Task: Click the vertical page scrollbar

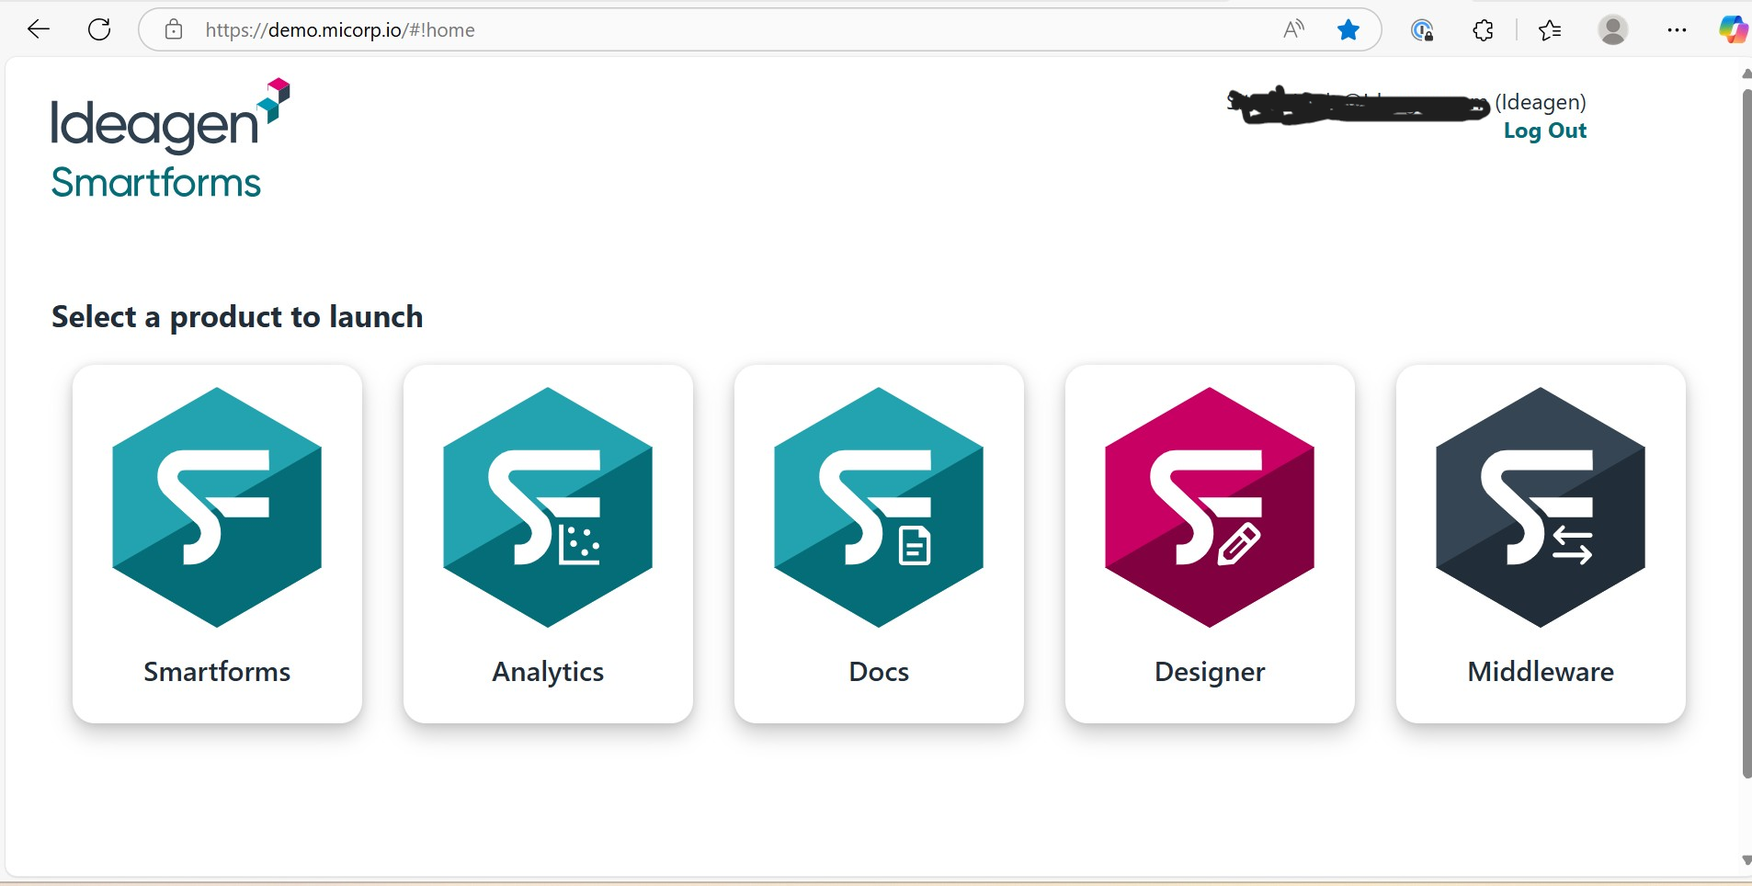Action: pos(1746,432)
